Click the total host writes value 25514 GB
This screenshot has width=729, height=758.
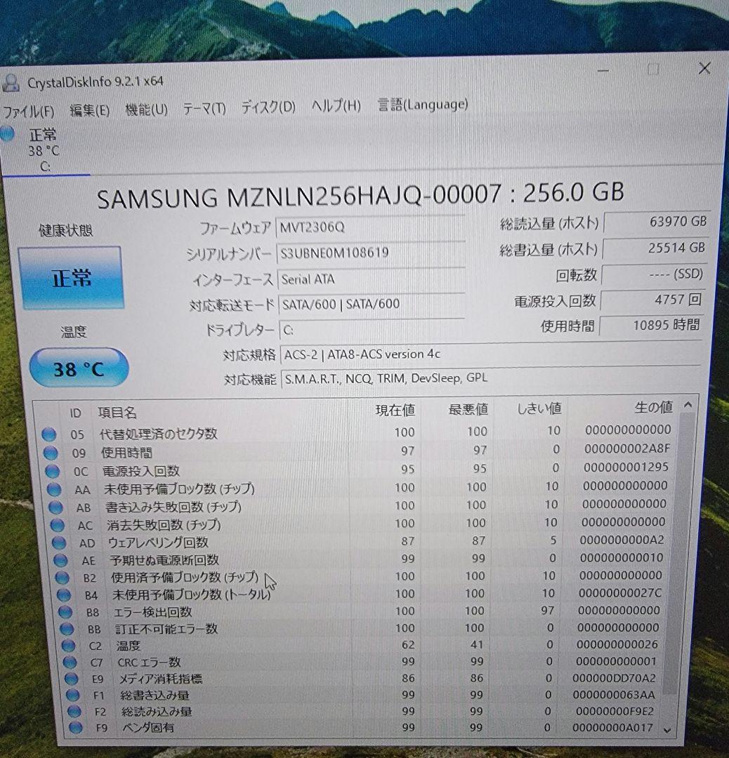click(x=655, y=248)
